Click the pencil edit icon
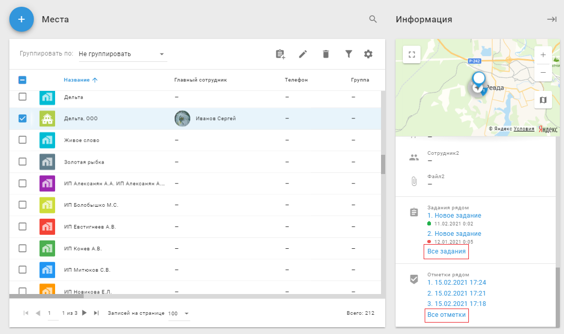 (x=303, y=55)
